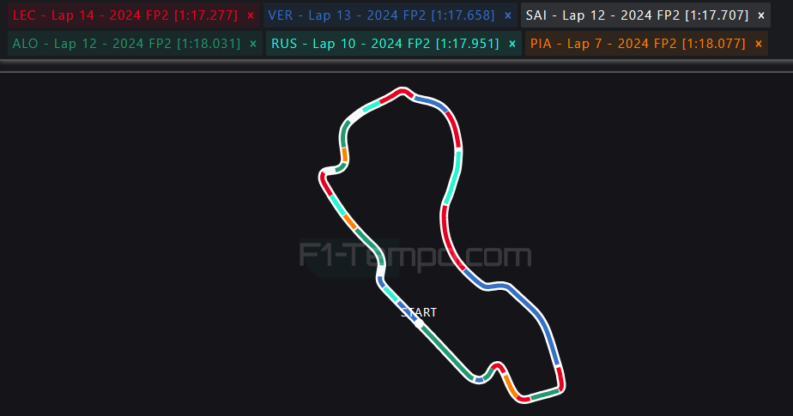
Task: Select the RUS Lap 10 lap label
Action: [x=385, y=44]
